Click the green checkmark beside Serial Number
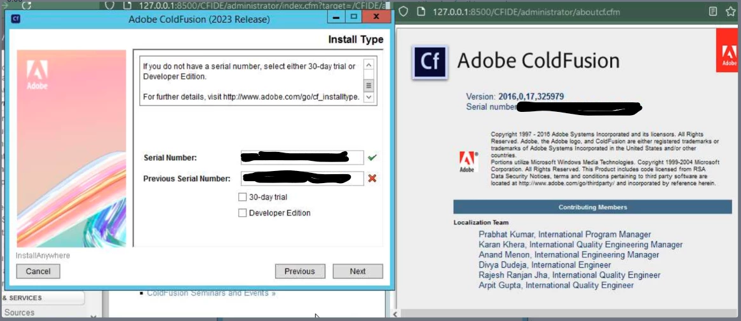Viewport: 741px width, 321px height. pyautogui.click(x=372, y=158)
